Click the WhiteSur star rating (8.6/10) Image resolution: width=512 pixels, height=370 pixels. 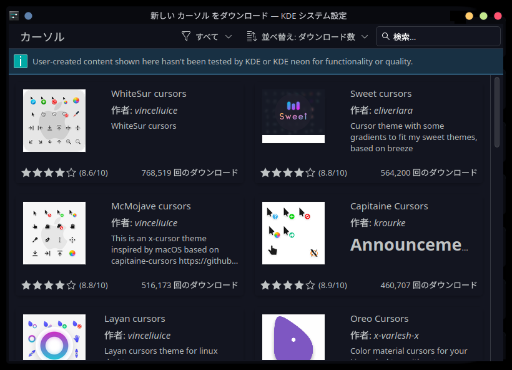(x=65, y=172)
